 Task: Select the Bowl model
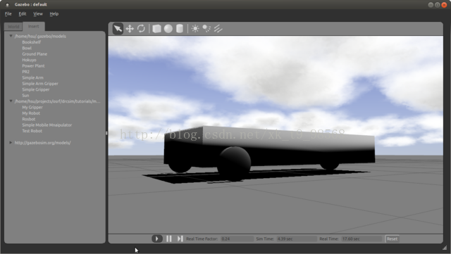[27, 48]
